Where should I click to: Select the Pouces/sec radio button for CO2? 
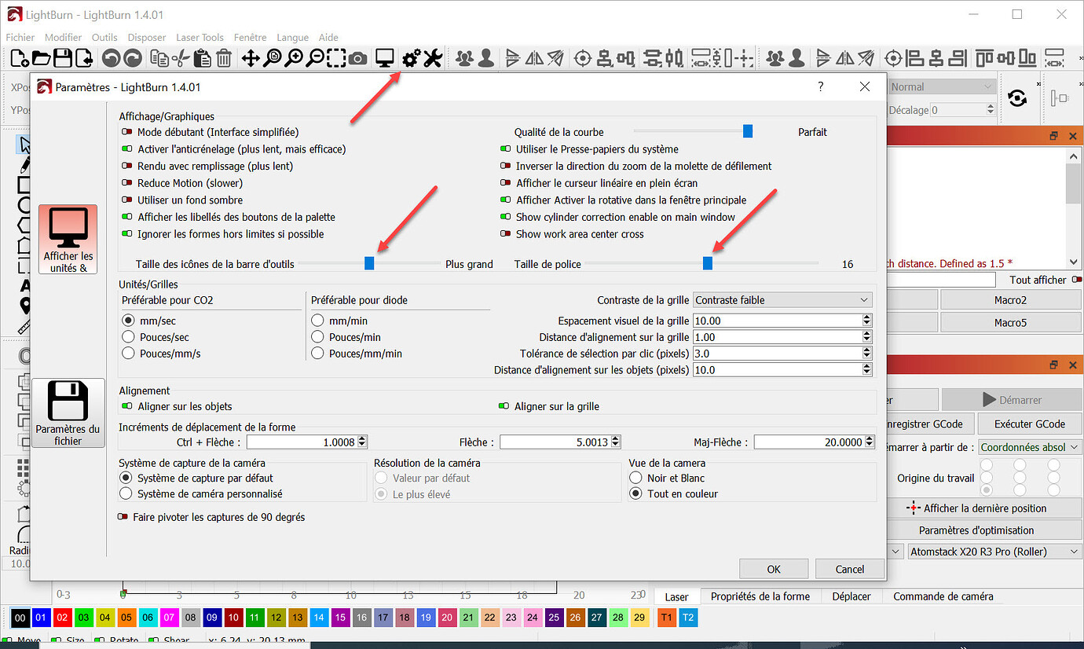click(128, 336)
